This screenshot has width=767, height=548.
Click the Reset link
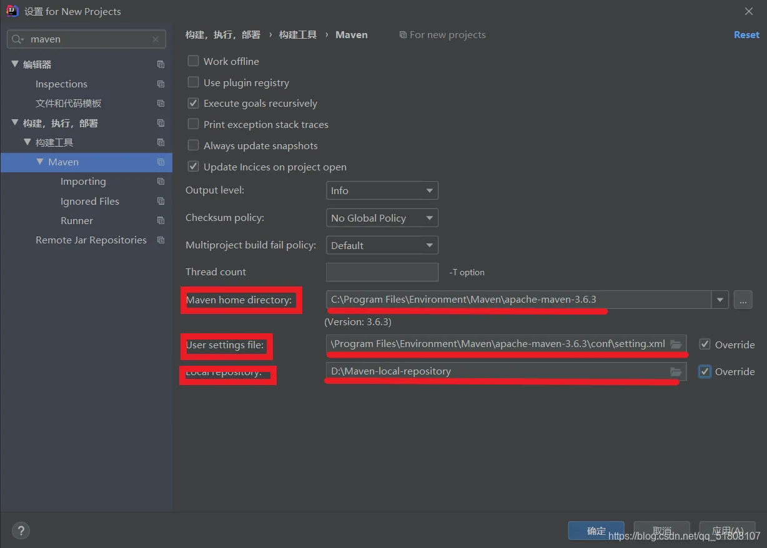[x=746, y=35]
